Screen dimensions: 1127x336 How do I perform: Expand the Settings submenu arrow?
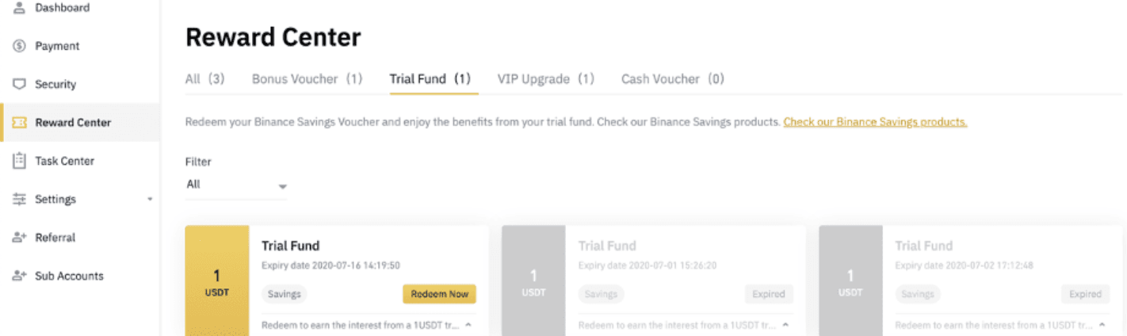pyautogui.click(x=150, y=200)
